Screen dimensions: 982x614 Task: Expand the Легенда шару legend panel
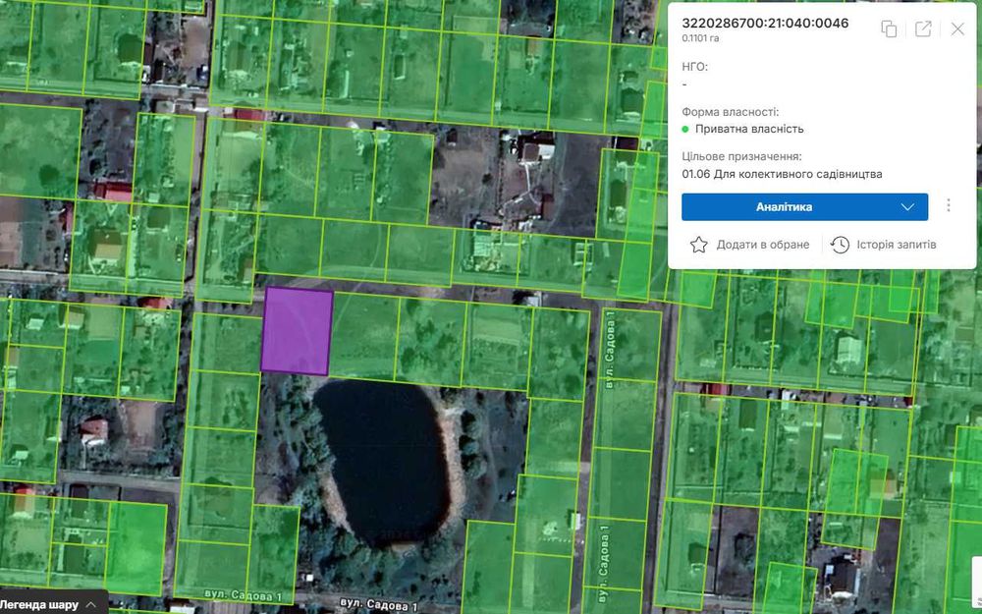(x=48, y=604)
